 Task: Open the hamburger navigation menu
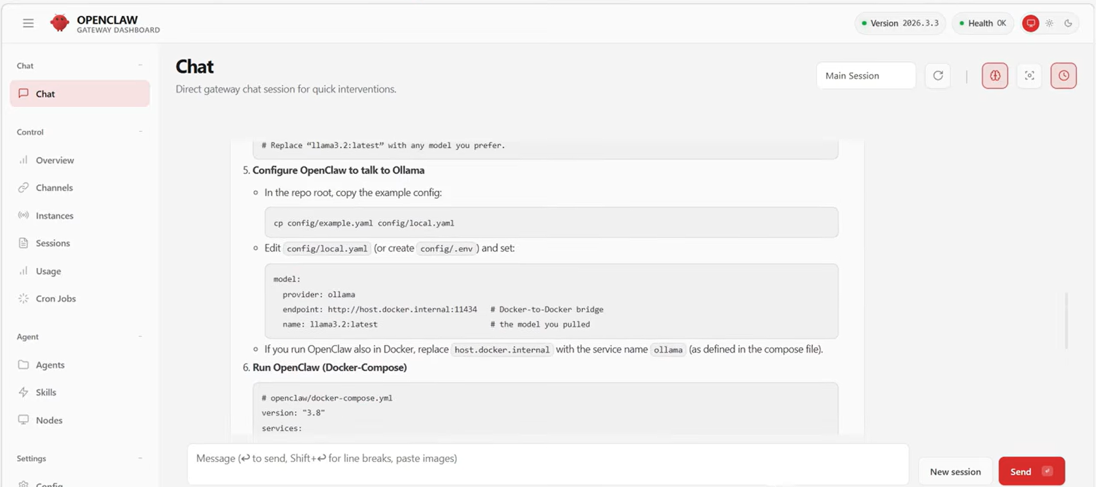[x=28, y=23]
